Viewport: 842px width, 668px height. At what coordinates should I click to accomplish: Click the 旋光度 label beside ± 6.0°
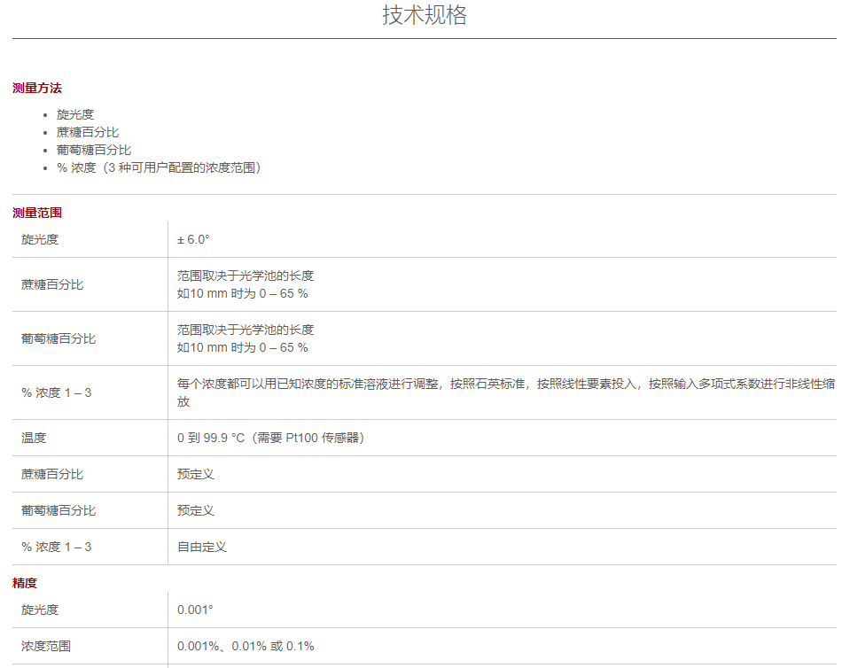tap(40, 239)
